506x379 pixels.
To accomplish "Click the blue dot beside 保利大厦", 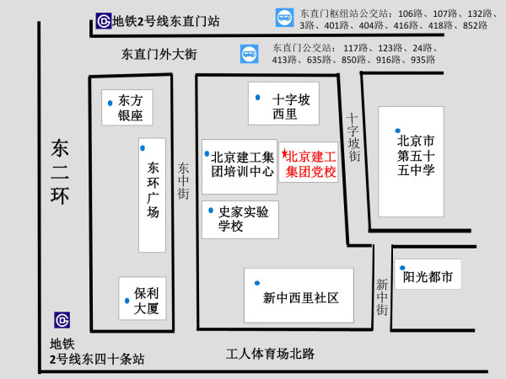I will pyautogui.click(x=127, y=301).
